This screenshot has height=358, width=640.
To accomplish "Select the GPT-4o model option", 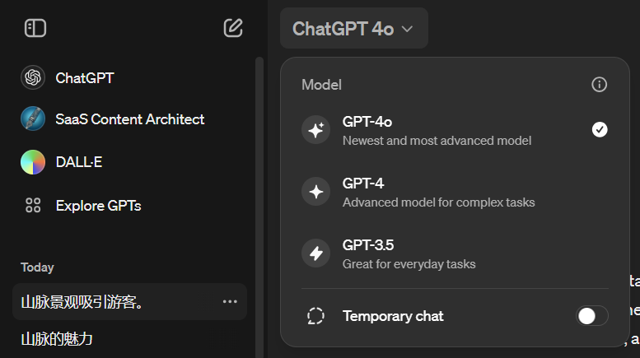I will (455, 131).
